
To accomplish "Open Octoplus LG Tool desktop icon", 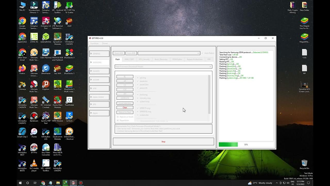I will [x=46, y=23].
